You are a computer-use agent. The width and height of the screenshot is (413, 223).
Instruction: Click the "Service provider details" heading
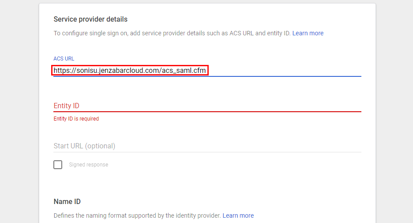pos(90,19)
